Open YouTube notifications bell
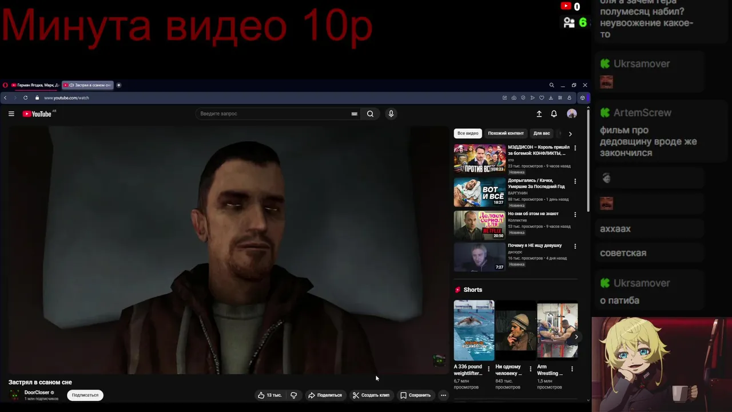Image resolution: width=732 pixels, height=412 pixels. 554,114
